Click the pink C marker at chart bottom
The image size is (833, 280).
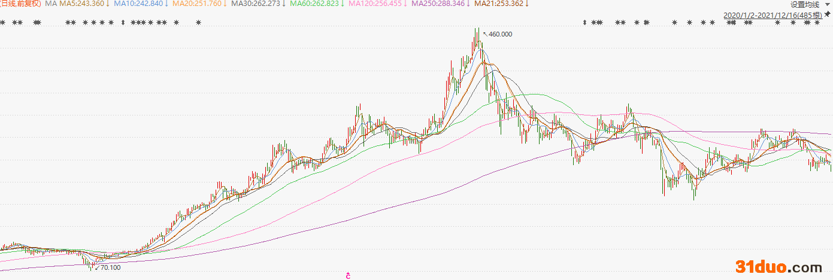[x=347, y=276]
